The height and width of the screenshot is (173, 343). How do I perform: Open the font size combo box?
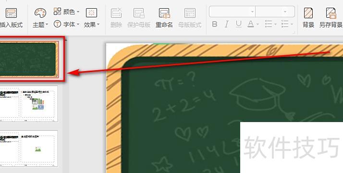pyautogui.click(x=275, y=12)
